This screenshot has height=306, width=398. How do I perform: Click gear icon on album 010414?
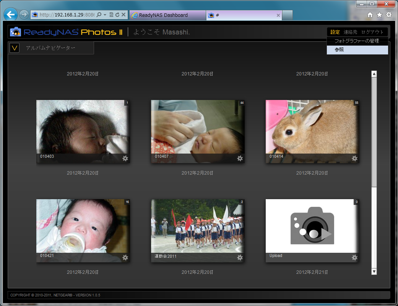coord(354,159)
